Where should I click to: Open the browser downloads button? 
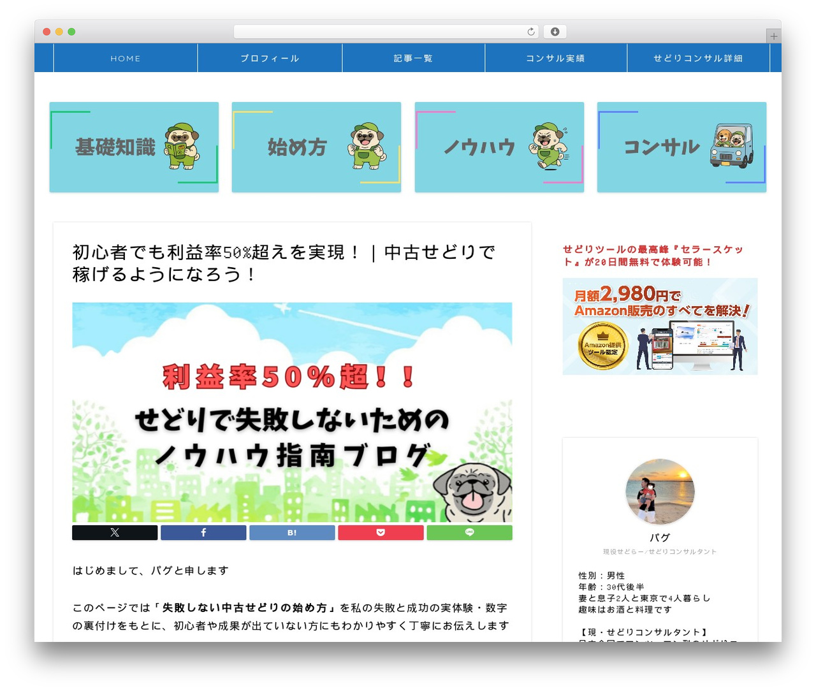coord(555,32)
